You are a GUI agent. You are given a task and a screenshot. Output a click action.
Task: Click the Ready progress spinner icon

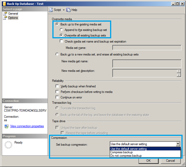pyautogui.click(x=8, y=145)
